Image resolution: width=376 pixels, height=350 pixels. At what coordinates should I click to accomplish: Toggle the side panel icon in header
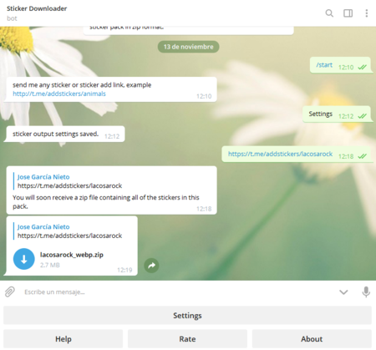348,13
